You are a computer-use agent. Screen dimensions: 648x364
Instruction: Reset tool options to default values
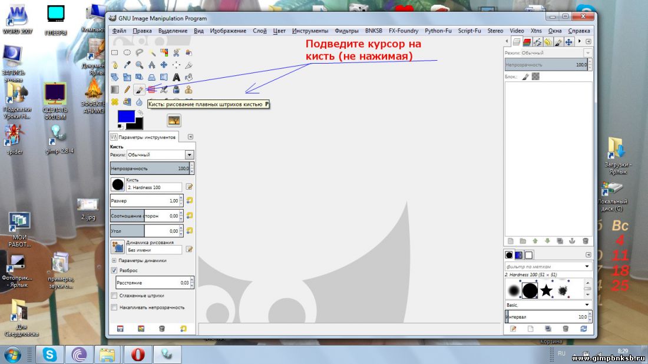[x=183, y=329]
